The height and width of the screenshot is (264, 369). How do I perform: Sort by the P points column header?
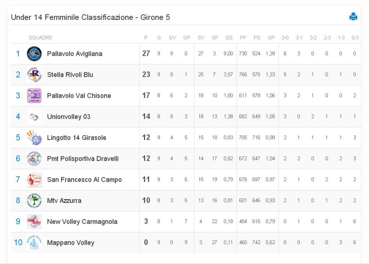point(146,38)
